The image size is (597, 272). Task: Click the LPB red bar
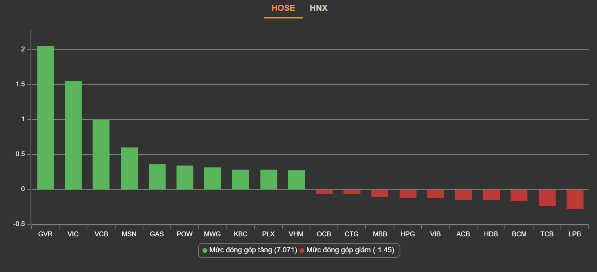tap(575, 199)
